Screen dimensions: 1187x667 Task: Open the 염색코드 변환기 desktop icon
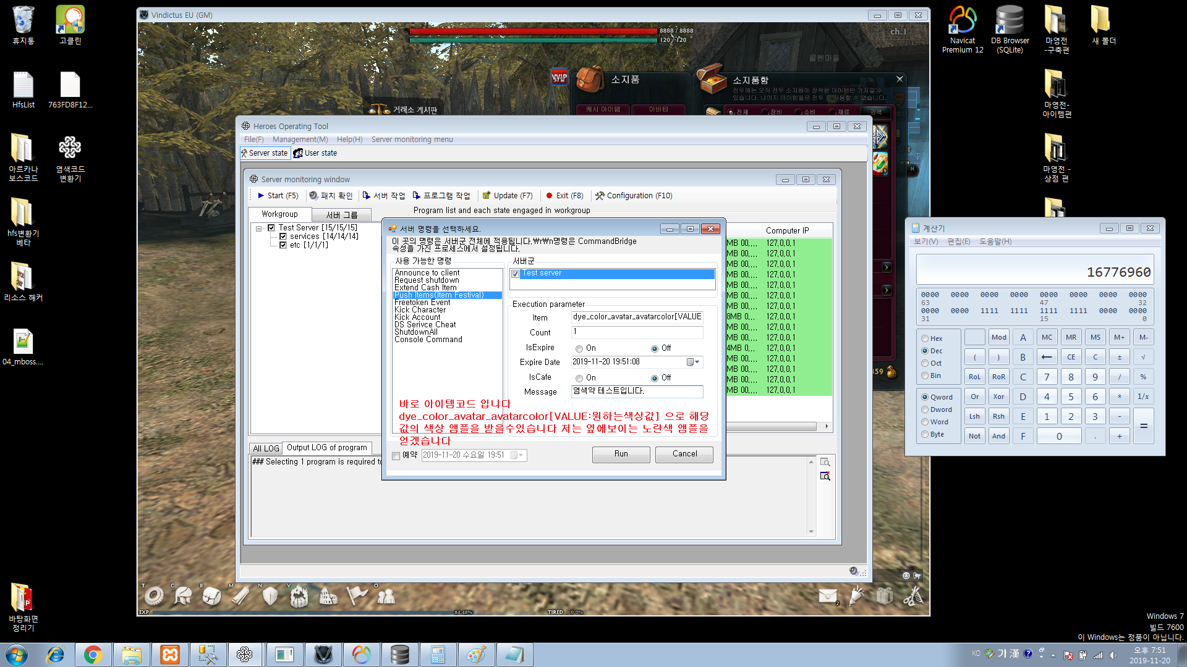click(70, 159)
